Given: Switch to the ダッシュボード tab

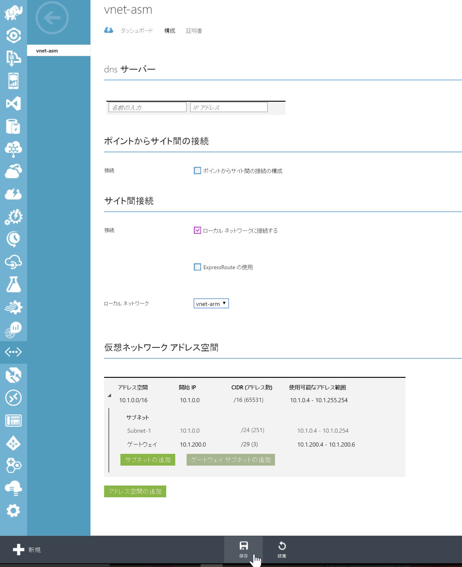Looking at the screenshot, I should pyautogui.click(x=137, y=31).
